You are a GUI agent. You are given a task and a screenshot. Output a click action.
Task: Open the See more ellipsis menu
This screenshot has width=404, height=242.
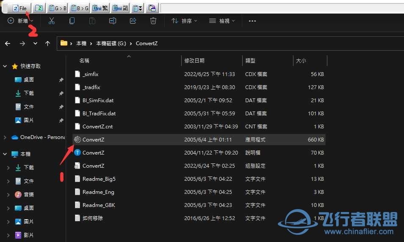click(252, 21)
